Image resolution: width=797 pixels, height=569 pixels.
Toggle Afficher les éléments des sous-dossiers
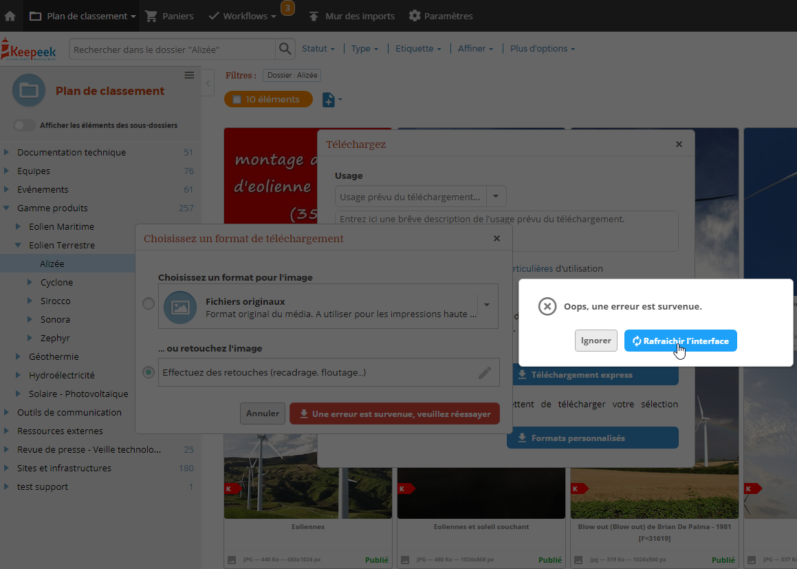pyautogui.click(x=24, y=125)
